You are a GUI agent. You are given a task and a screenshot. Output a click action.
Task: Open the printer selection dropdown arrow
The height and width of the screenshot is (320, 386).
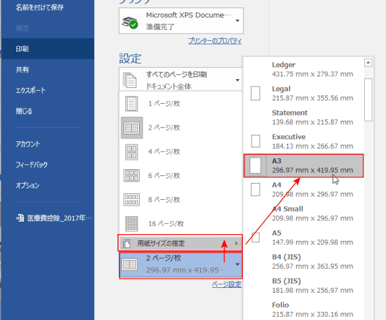pyautogui.click(x=237, y=20)
